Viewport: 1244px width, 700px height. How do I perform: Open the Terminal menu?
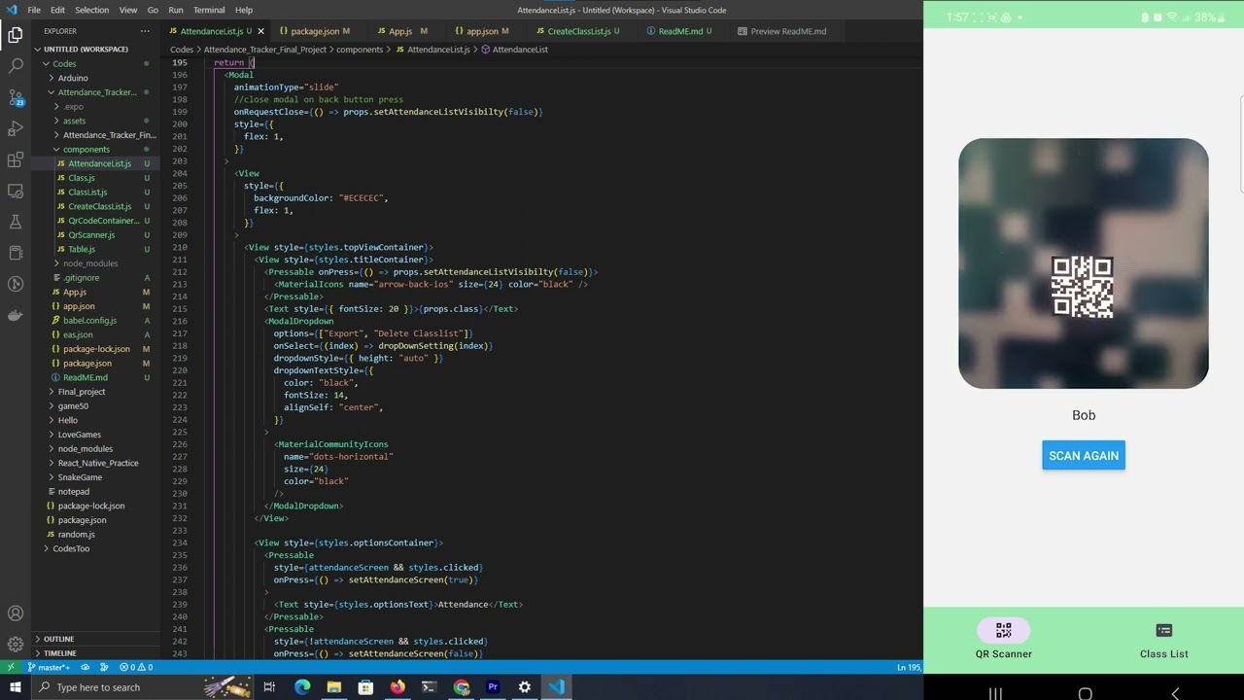209,10
